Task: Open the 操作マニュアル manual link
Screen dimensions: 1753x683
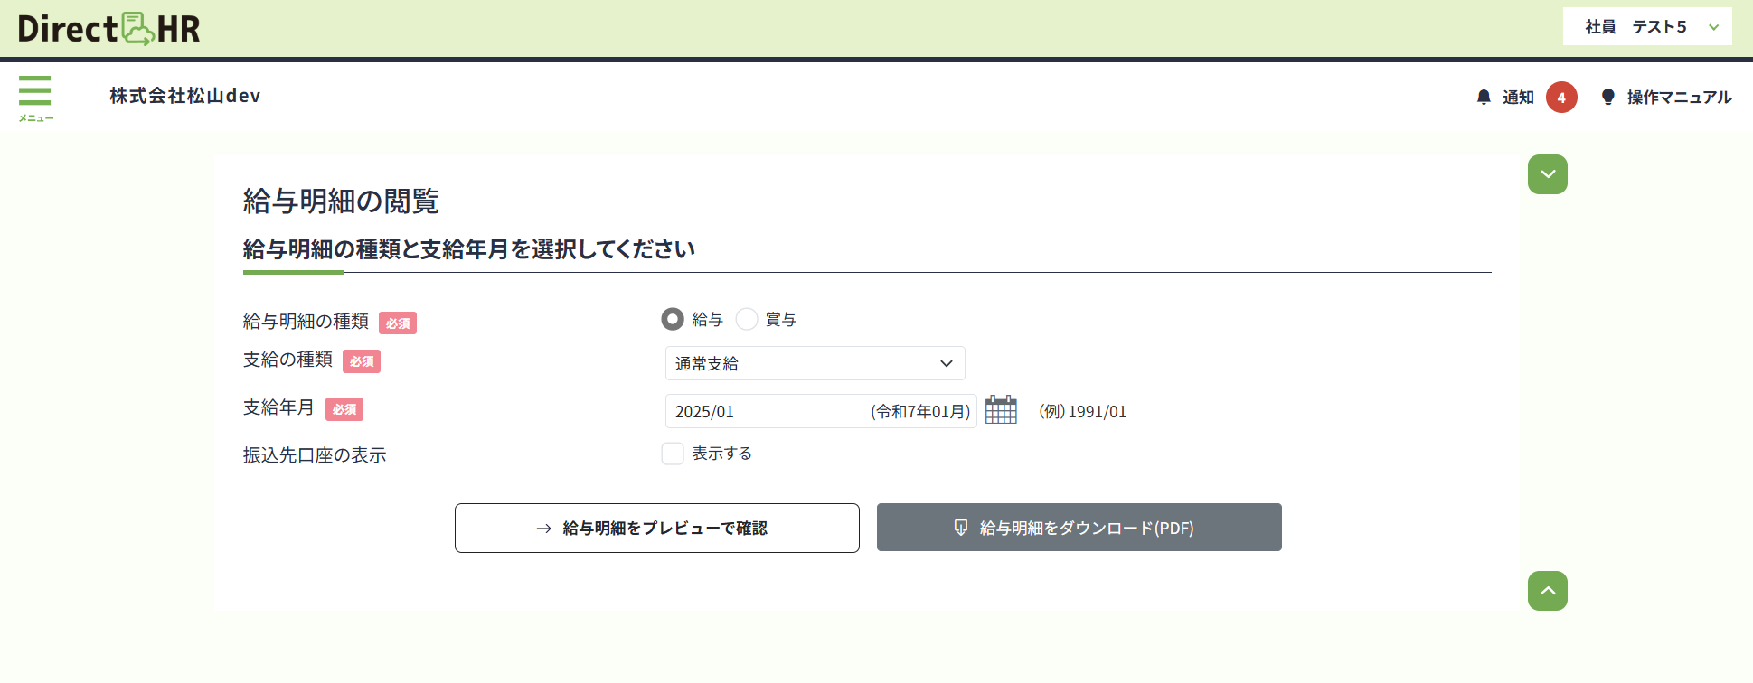Action: tap(1679, 98)
